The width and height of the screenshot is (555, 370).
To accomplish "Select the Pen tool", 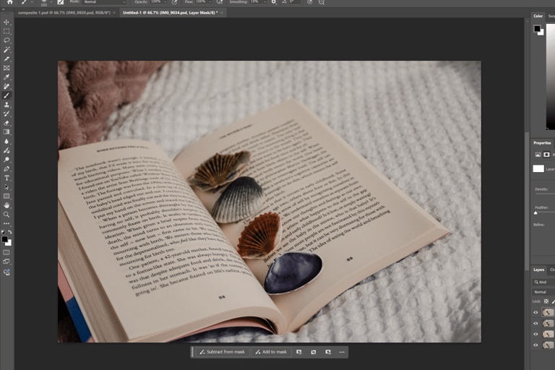I will pos(7,169).
